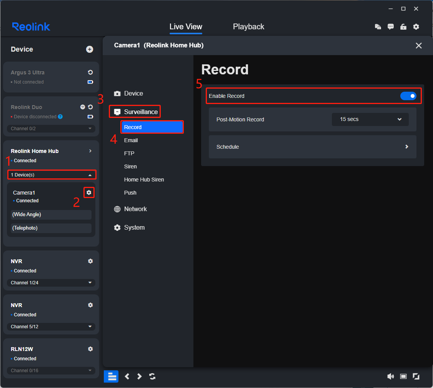Open the Reolink client settings gear
The width and height of the screenshot is (433, 388).
[x=416, y=27]
